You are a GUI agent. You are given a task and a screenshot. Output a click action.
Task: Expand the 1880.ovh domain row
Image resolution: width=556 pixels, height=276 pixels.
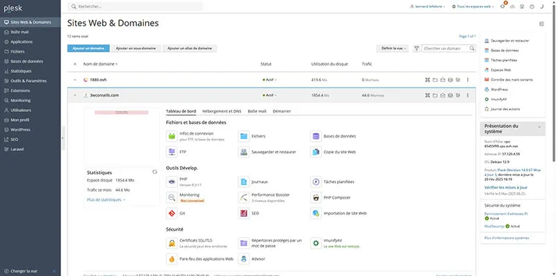tap(75, 80)
